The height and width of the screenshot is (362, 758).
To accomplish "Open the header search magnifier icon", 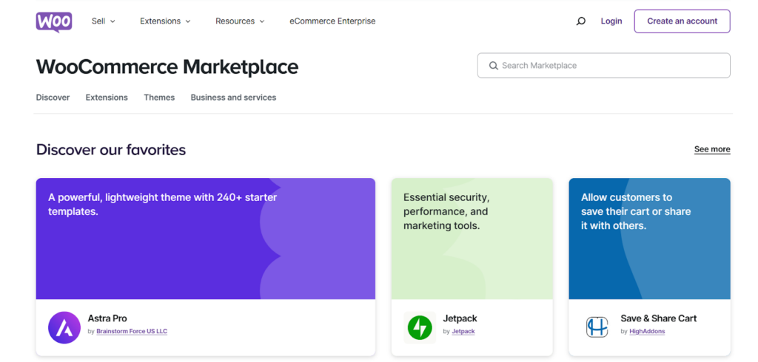I will click(580, 21).
